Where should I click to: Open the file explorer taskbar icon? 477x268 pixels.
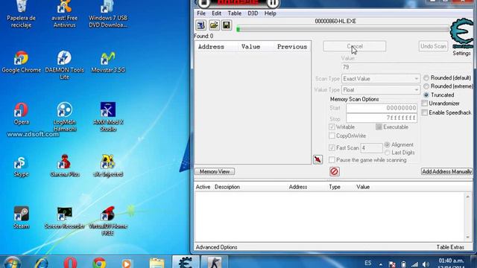pos(157,263)
